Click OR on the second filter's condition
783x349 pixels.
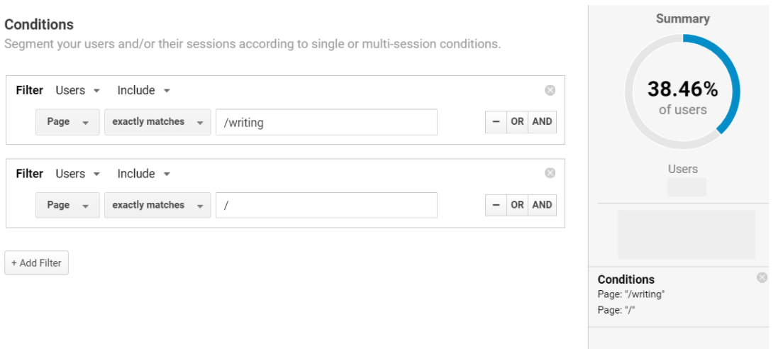(x=517, y=205)
